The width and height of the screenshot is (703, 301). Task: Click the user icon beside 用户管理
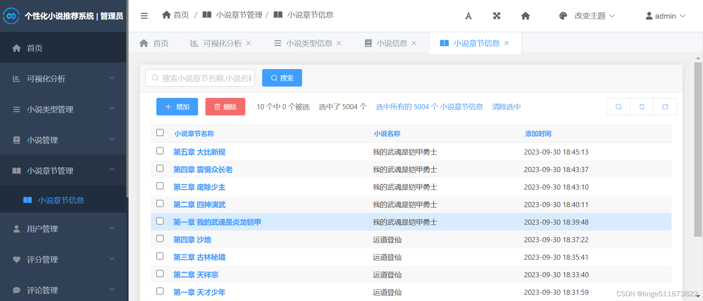[x=16, y=229]
